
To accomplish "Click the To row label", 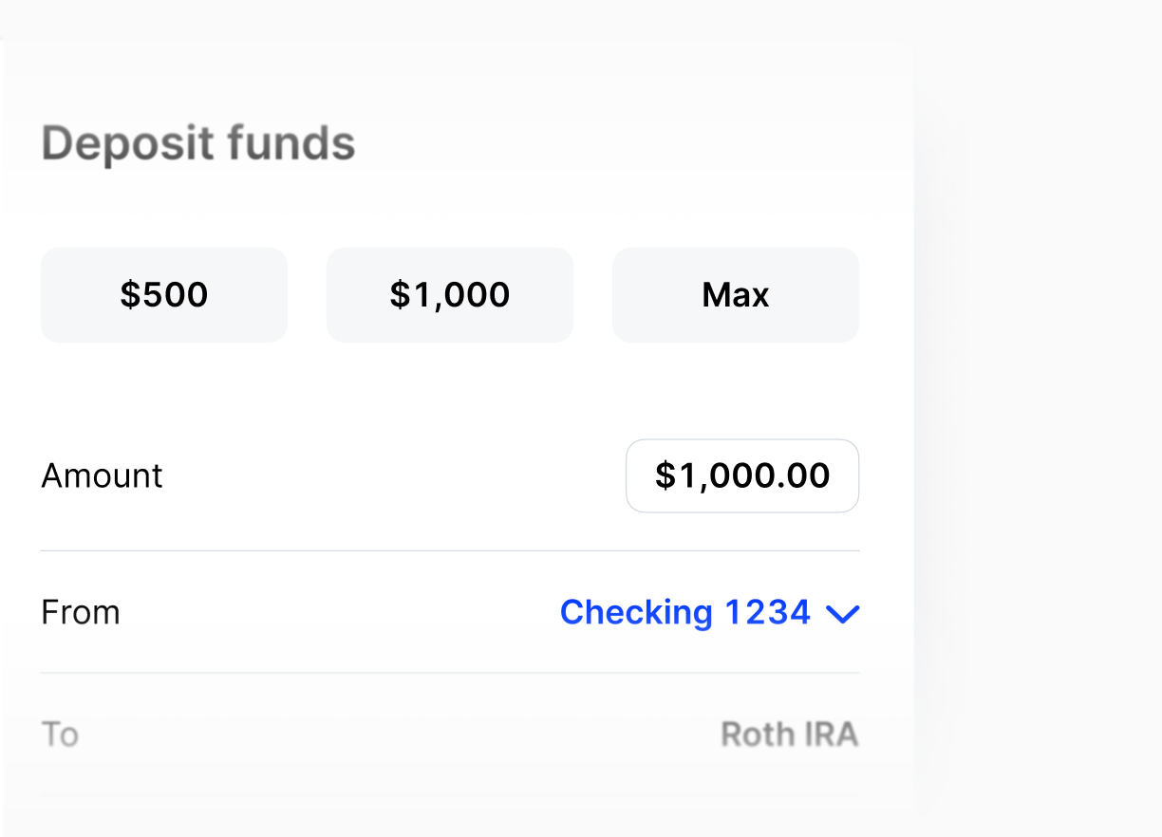I will tap(60, 734).
